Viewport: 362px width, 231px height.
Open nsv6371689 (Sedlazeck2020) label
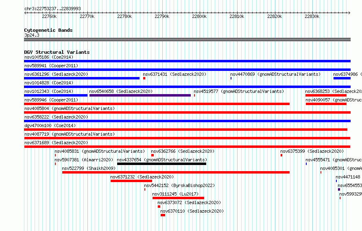(56, 143)
